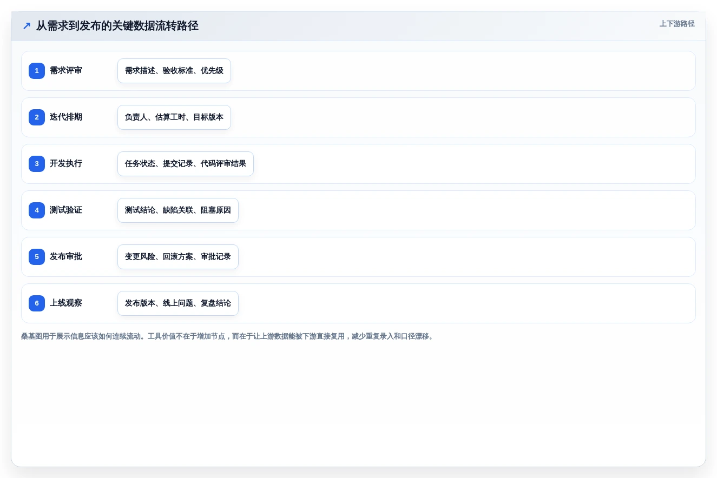
Task: Click the step 4 number badge
Action: pos(37,210)
